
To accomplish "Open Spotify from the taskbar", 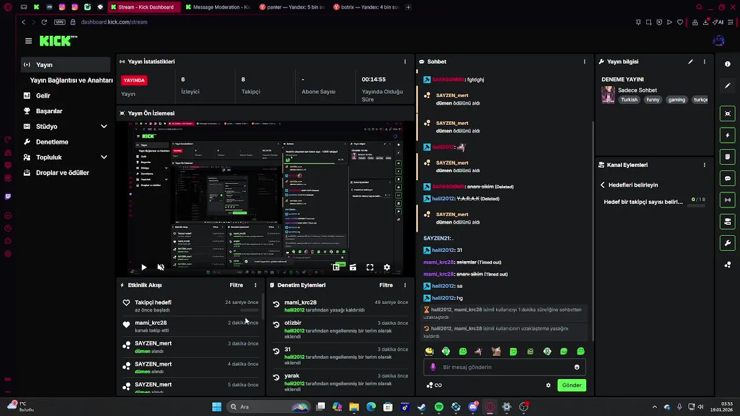I will click(439, 407).
